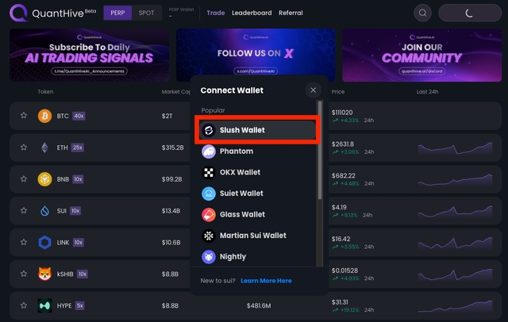Select the Glass Wallet icon
Screen dimensions: 508x322
coord(209,214)
